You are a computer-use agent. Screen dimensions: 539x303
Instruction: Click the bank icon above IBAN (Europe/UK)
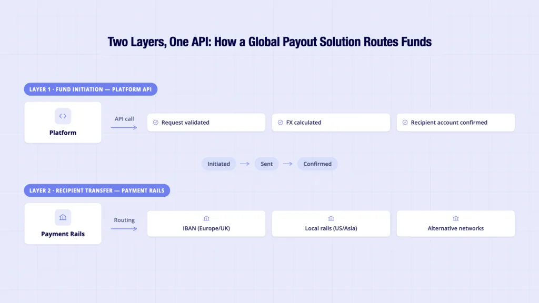206,218
